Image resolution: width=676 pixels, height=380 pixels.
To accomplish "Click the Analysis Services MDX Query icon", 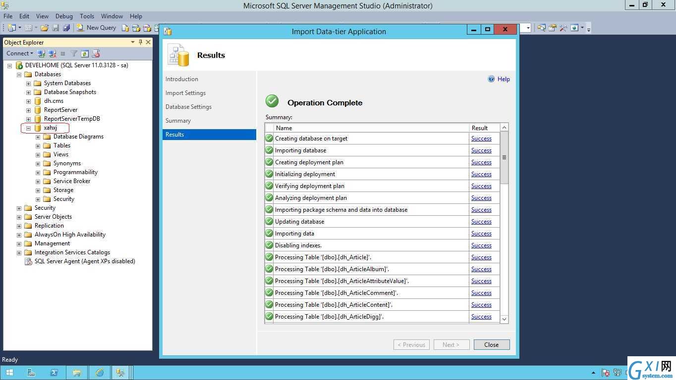I will coord(136,28).
